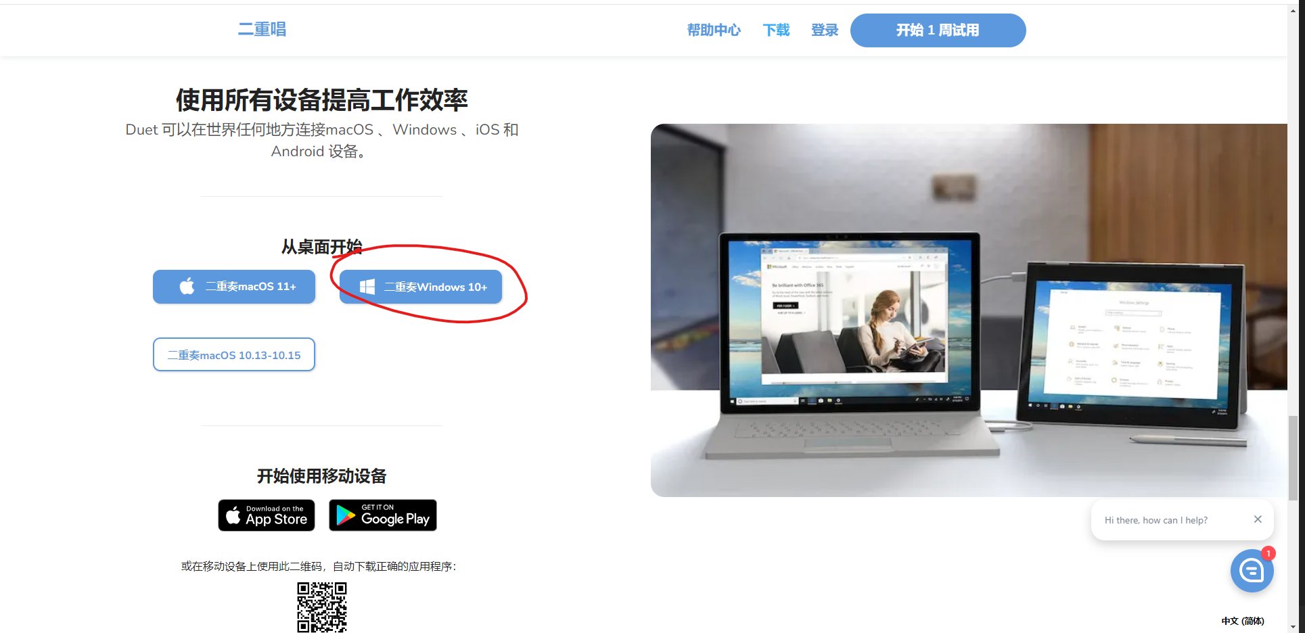Open the 中文 (简体) language selector
Image resolution: width=1305 pixels, height=633 pixels.
1243,621
